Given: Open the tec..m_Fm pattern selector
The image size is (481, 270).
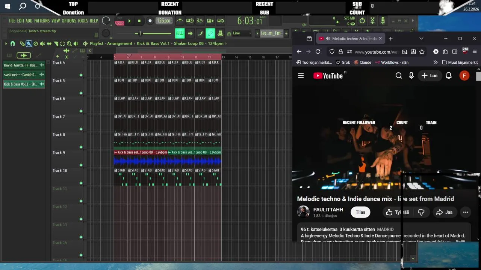Looking at the screenshot, I should coord(271,33).
